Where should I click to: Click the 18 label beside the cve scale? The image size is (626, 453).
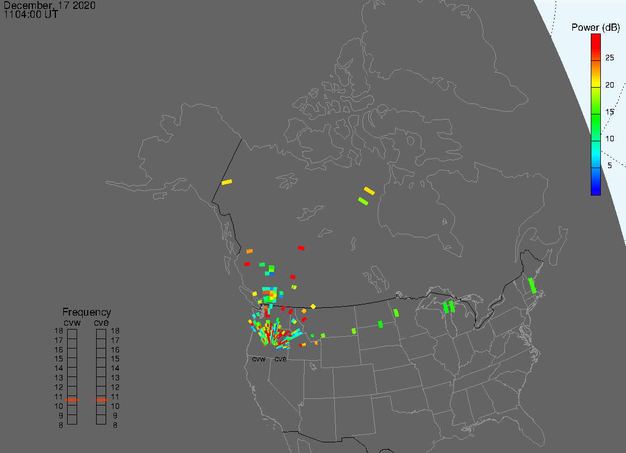coord(115,331)
